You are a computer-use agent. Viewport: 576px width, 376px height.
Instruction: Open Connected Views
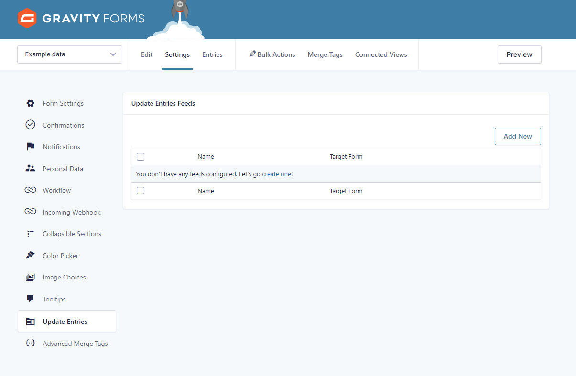[x=381, y=54]
